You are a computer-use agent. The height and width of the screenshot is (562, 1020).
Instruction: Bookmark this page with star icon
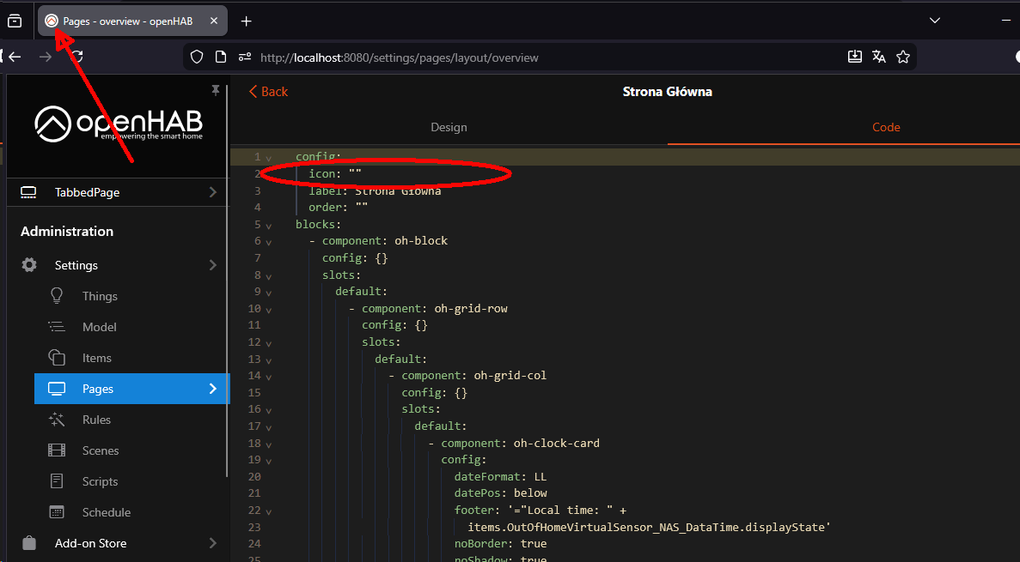(x=903, y=57)
